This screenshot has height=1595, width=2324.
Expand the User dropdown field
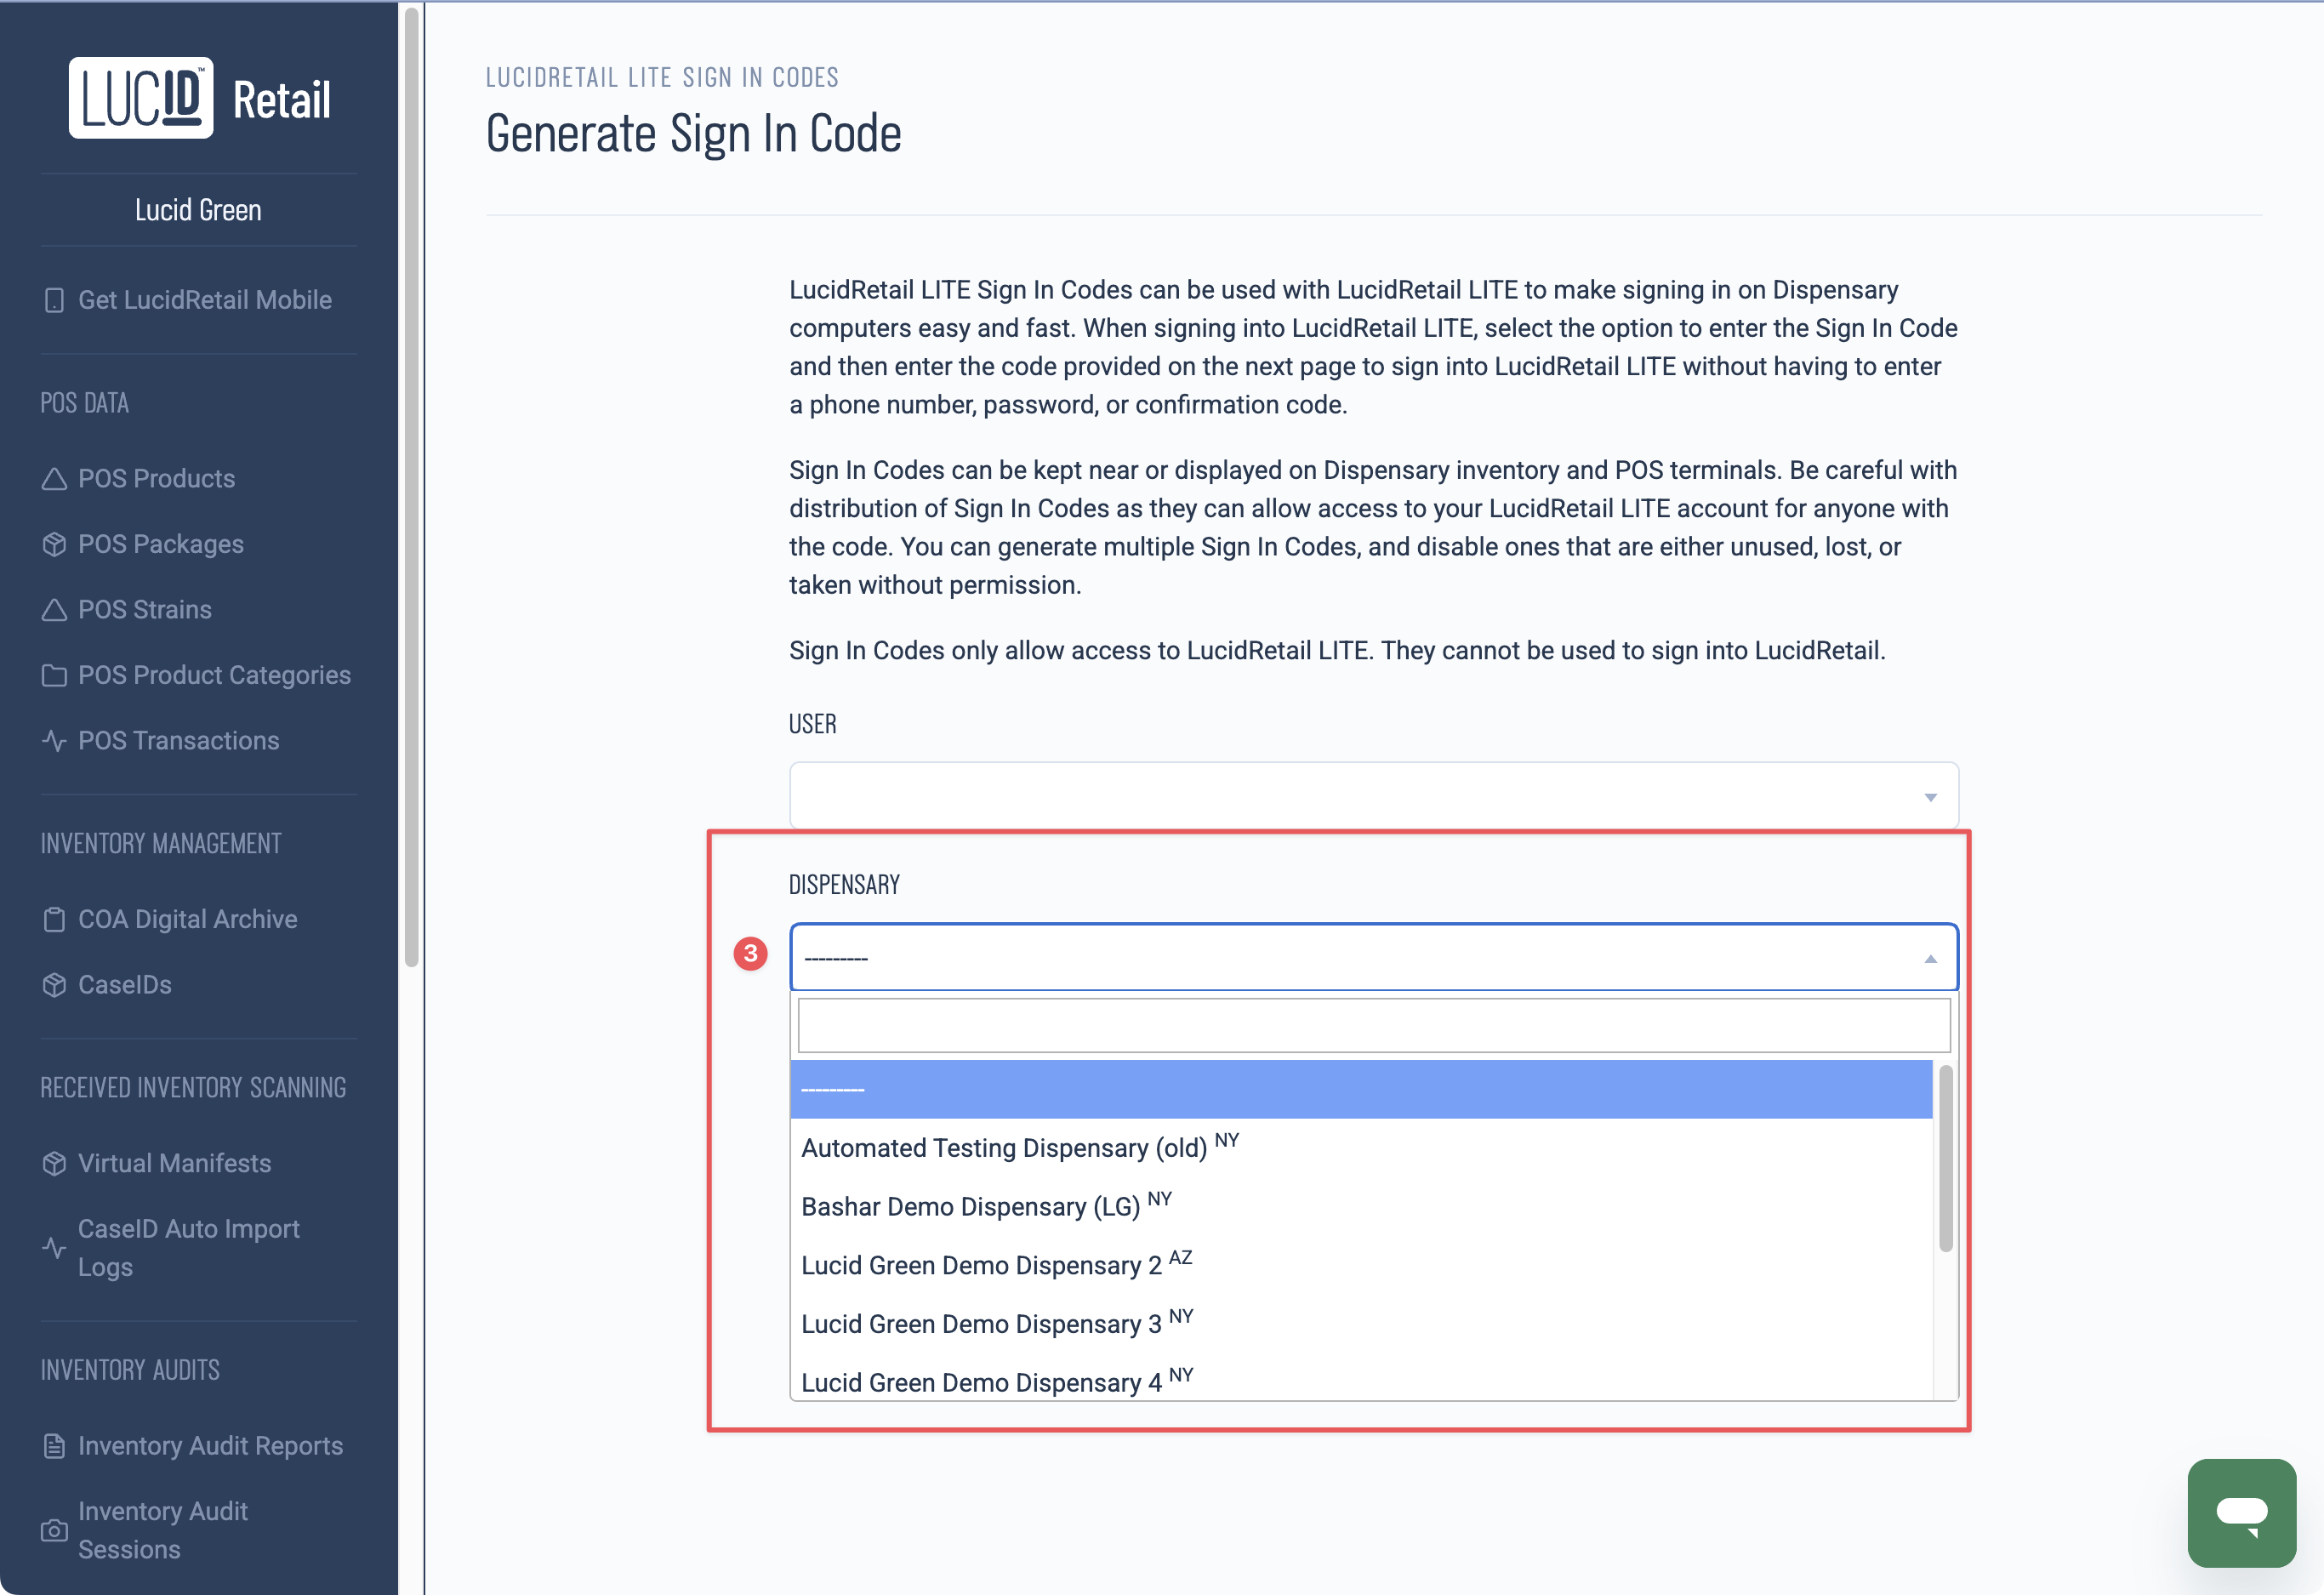pos(1372,796)
